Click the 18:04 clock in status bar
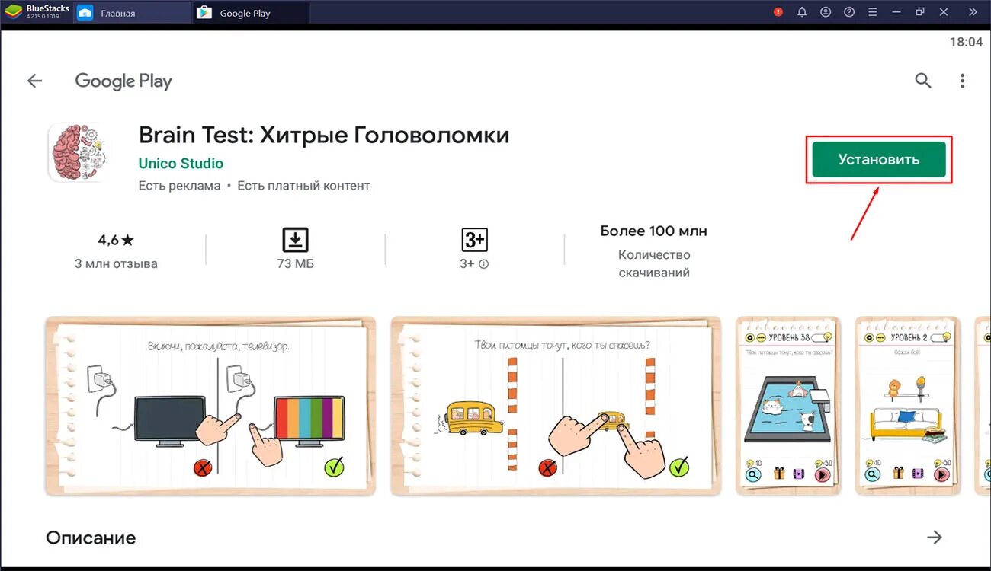 pyautogui.click(x=966, y=43)
